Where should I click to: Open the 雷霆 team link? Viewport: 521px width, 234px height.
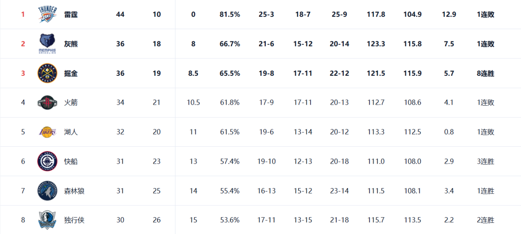pyautogui.click(x=71, y=14)
